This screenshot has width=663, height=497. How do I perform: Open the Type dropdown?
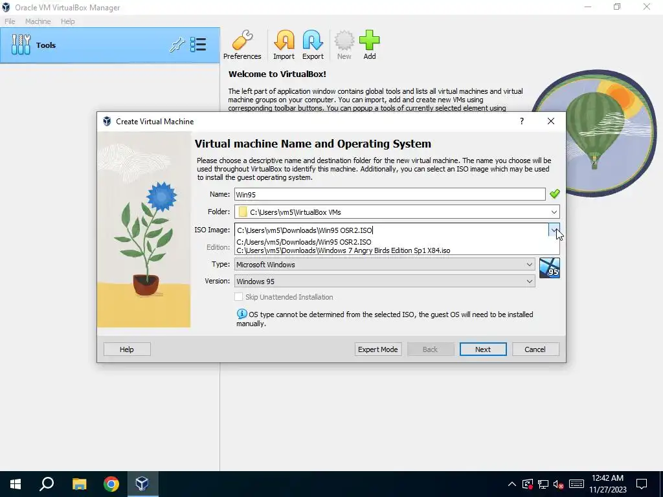(x=529, y=265)
